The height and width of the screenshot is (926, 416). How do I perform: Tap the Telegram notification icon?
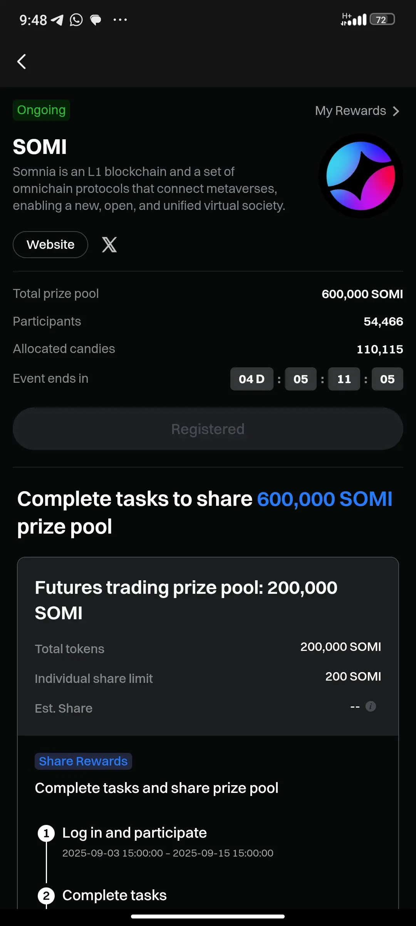(57, 20)
